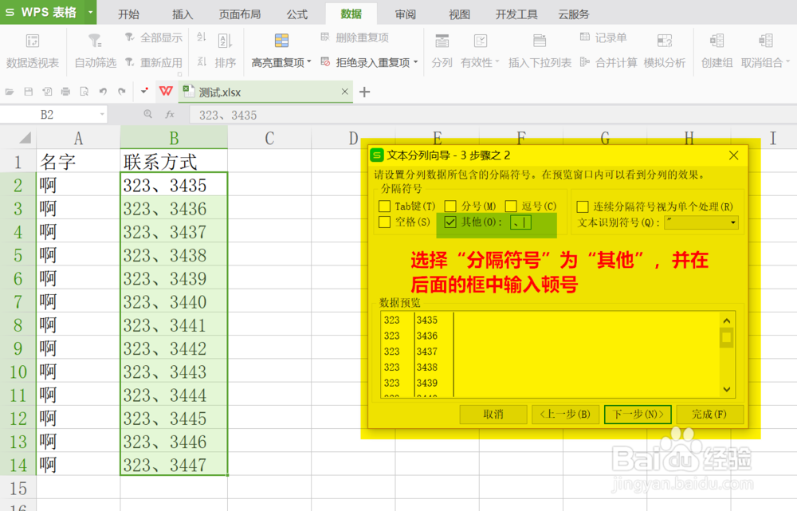This screenshot has width=797, height=511.
Task: Check the Tab键 delimiter checkbox
Action: coord(384,206)
